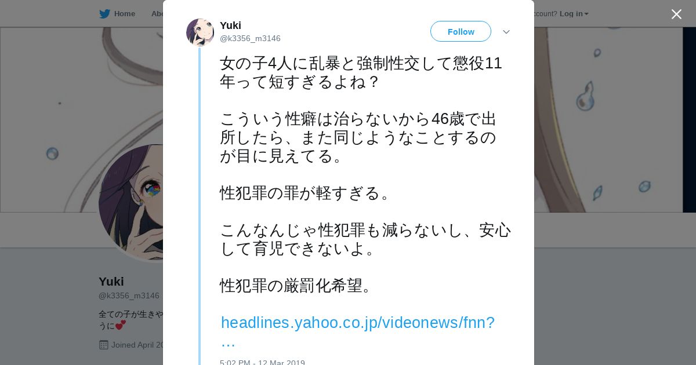Viewport: 696px width, 365px height.
Task: Click the profile name Yuki on page
Action: point(111,282)
